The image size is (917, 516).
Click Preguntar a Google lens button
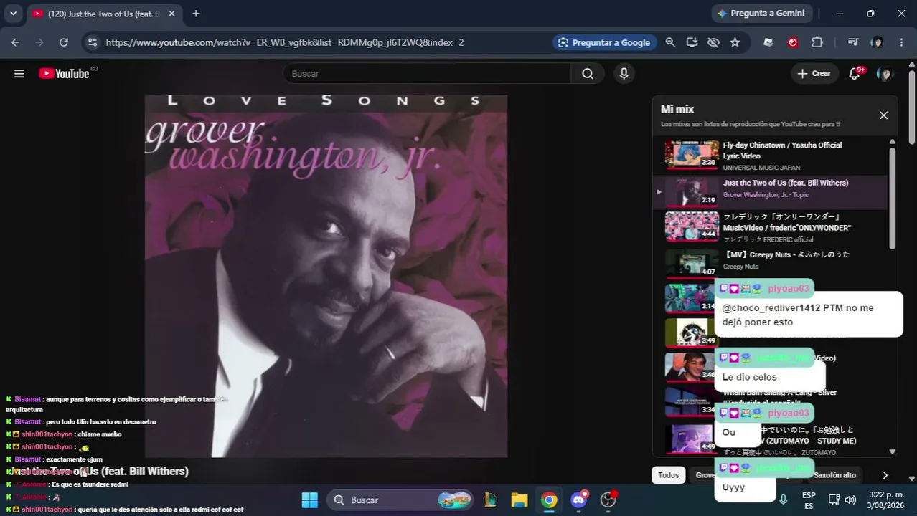(603, 42)
